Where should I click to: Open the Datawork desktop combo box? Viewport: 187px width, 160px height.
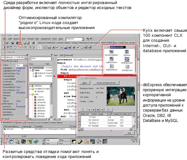[x=83, y=39]
